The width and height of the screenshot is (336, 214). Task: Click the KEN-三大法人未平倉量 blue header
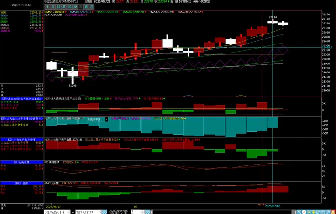tap(22, 118)
